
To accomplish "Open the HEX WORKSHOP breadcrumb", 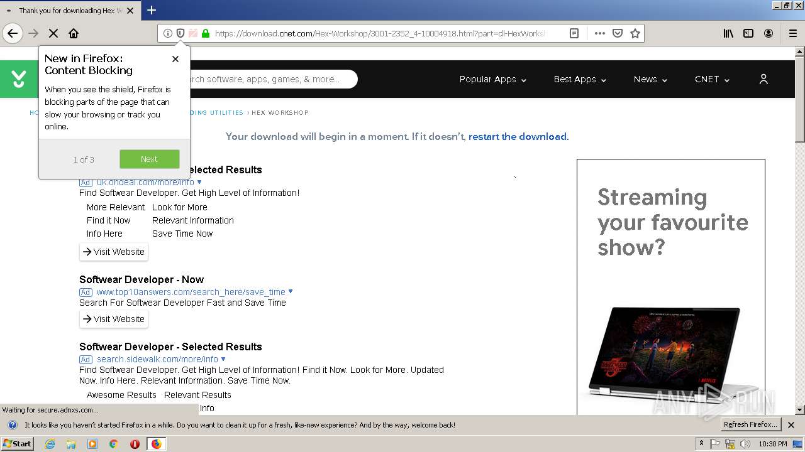I will (280, 113).
